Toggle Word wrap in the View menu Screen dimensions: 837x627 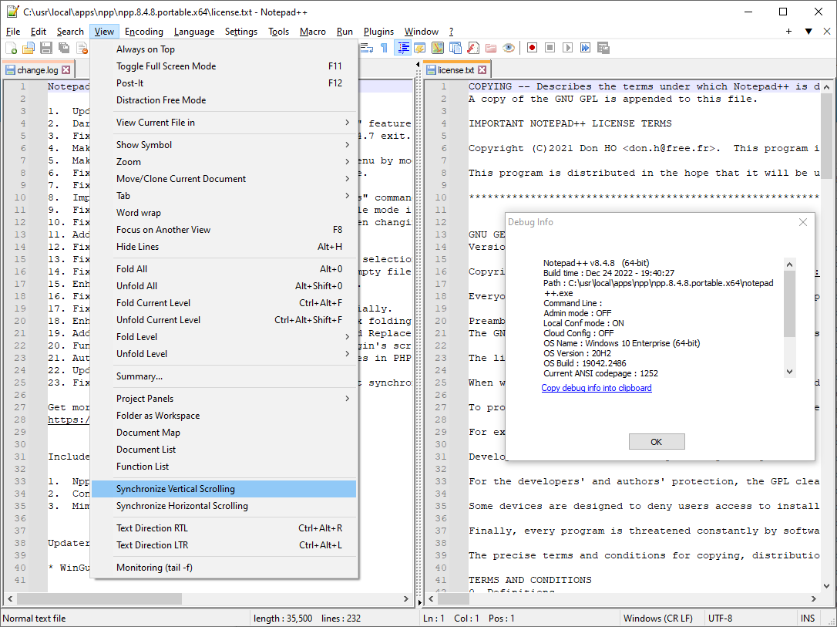pos(224,213)
